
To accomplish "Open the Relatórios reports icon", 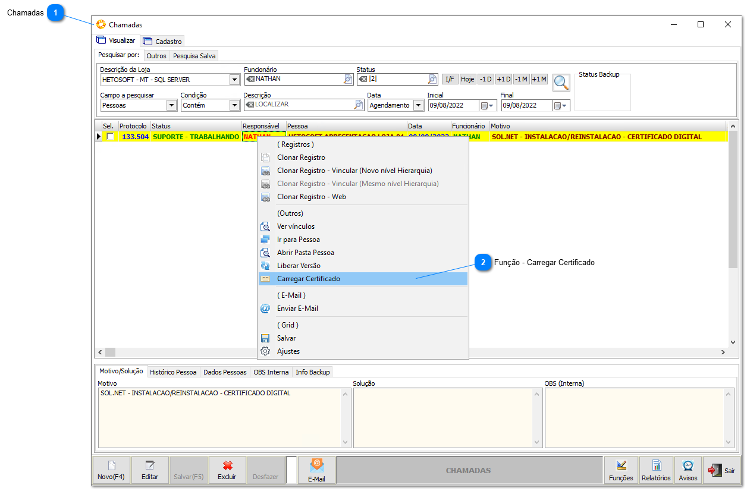I will tap(656, 470).
